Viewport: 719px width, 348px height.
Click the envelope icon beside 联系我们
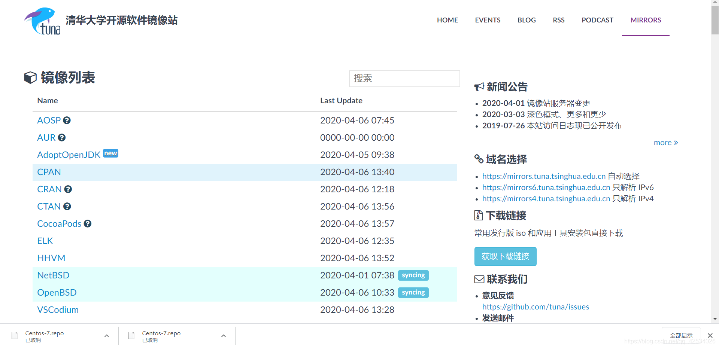(479, 279)
